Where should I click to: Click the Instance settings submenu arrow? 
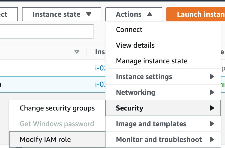(x=212, y=77)
